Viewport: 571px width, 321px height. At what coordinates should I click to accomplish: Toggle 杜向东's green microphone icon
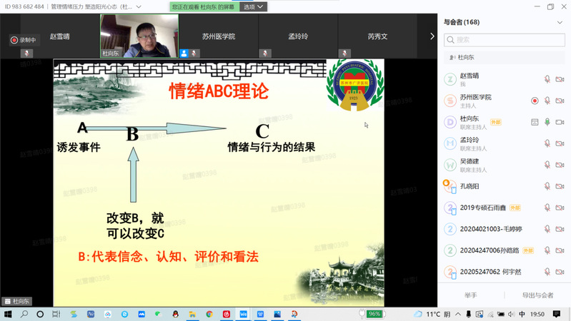(547, 122)
